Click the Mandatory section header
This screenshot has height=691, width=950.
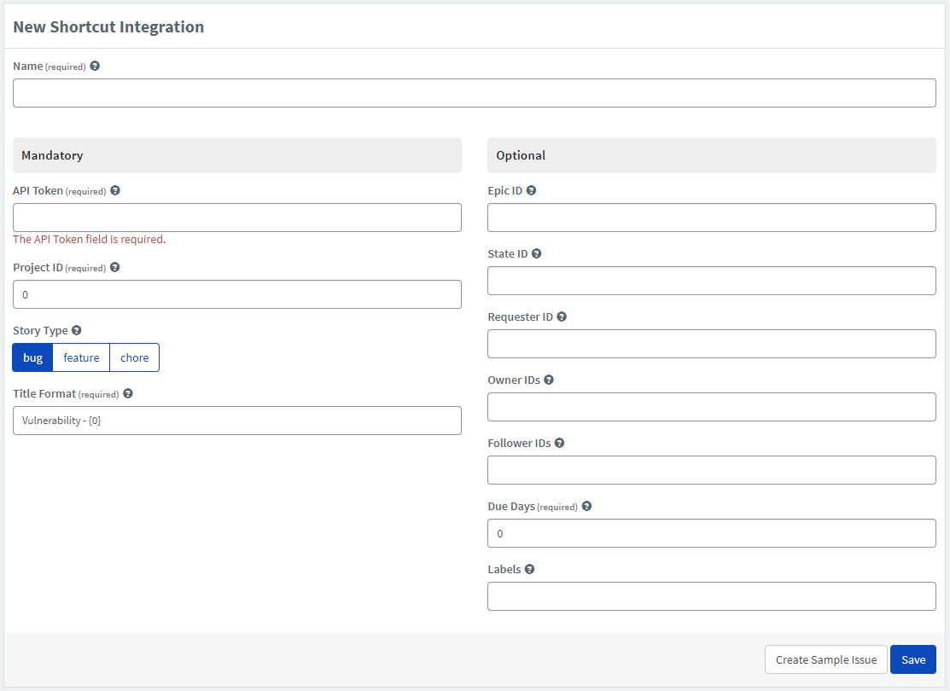coord(237,155)
